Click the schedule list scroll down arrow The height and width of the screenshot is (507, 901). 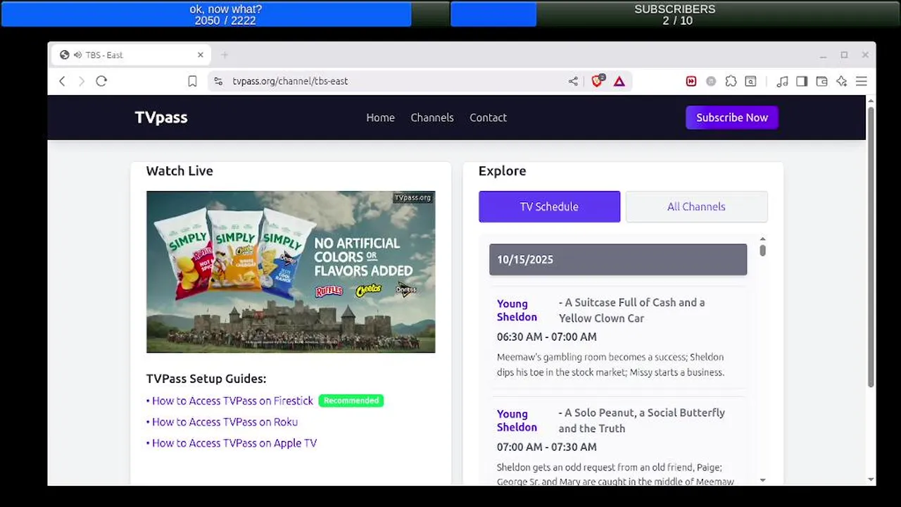pyautogui.click(x=762, y=480)
